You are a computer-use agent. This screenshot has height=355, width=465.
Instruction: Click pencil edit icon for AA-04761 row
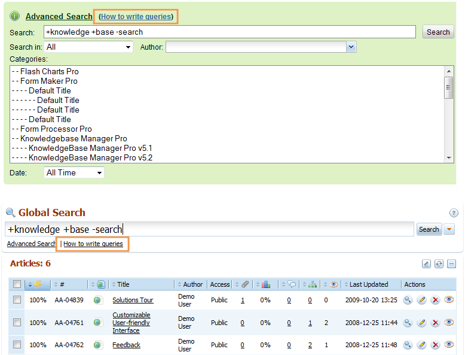pyautogui.click(x=421, y=322)
